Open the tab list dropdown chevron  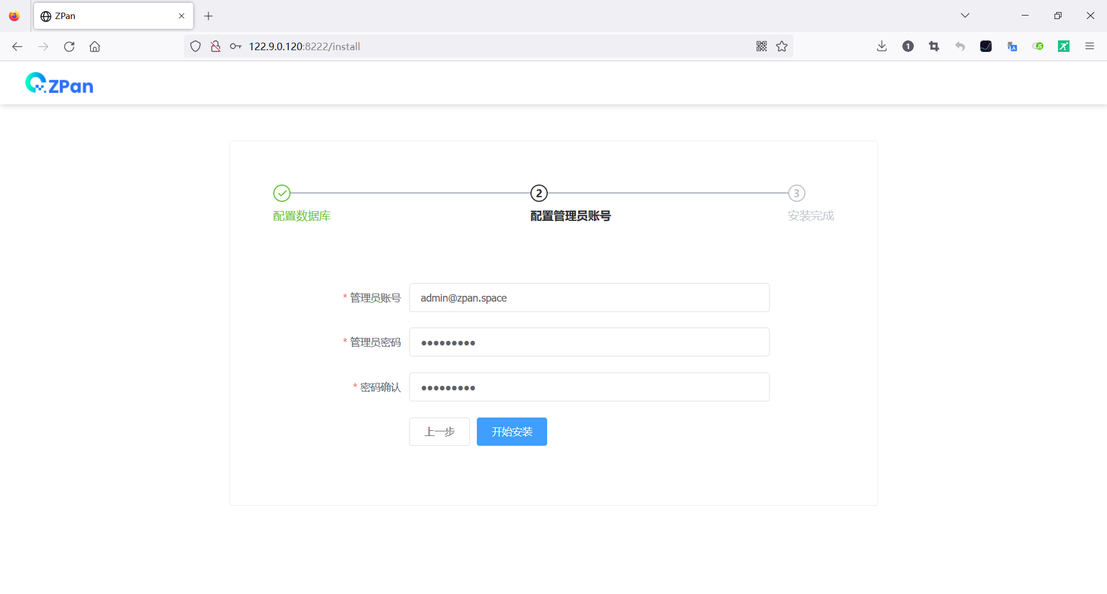coord(965,15)
